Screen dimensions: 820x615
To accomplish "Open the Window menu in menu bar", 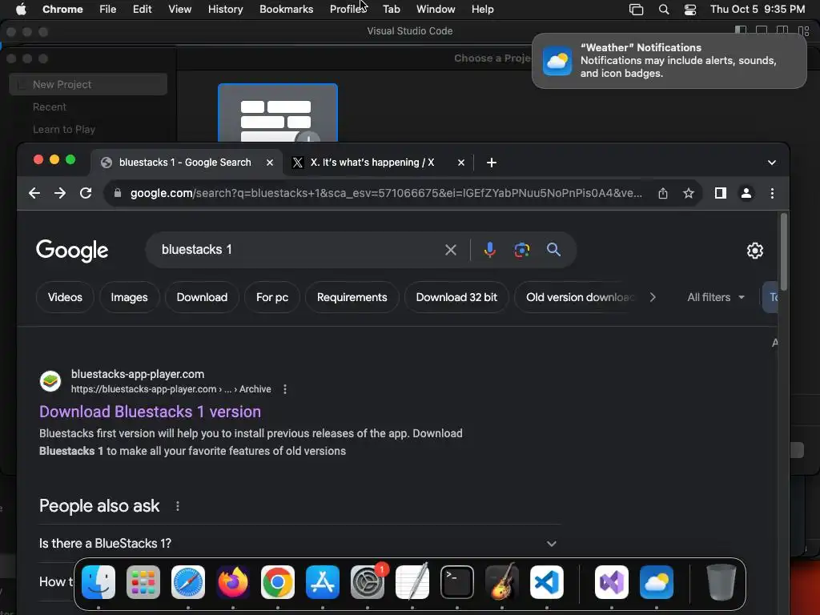I will click(436, 9).
